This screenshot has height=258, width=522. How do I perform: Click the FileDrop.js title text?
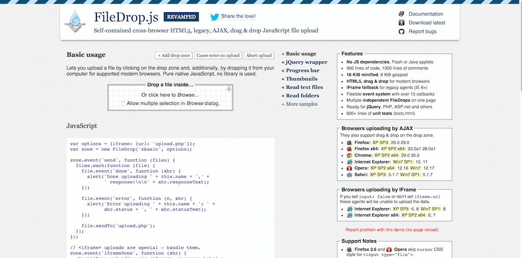click(126, 17)
